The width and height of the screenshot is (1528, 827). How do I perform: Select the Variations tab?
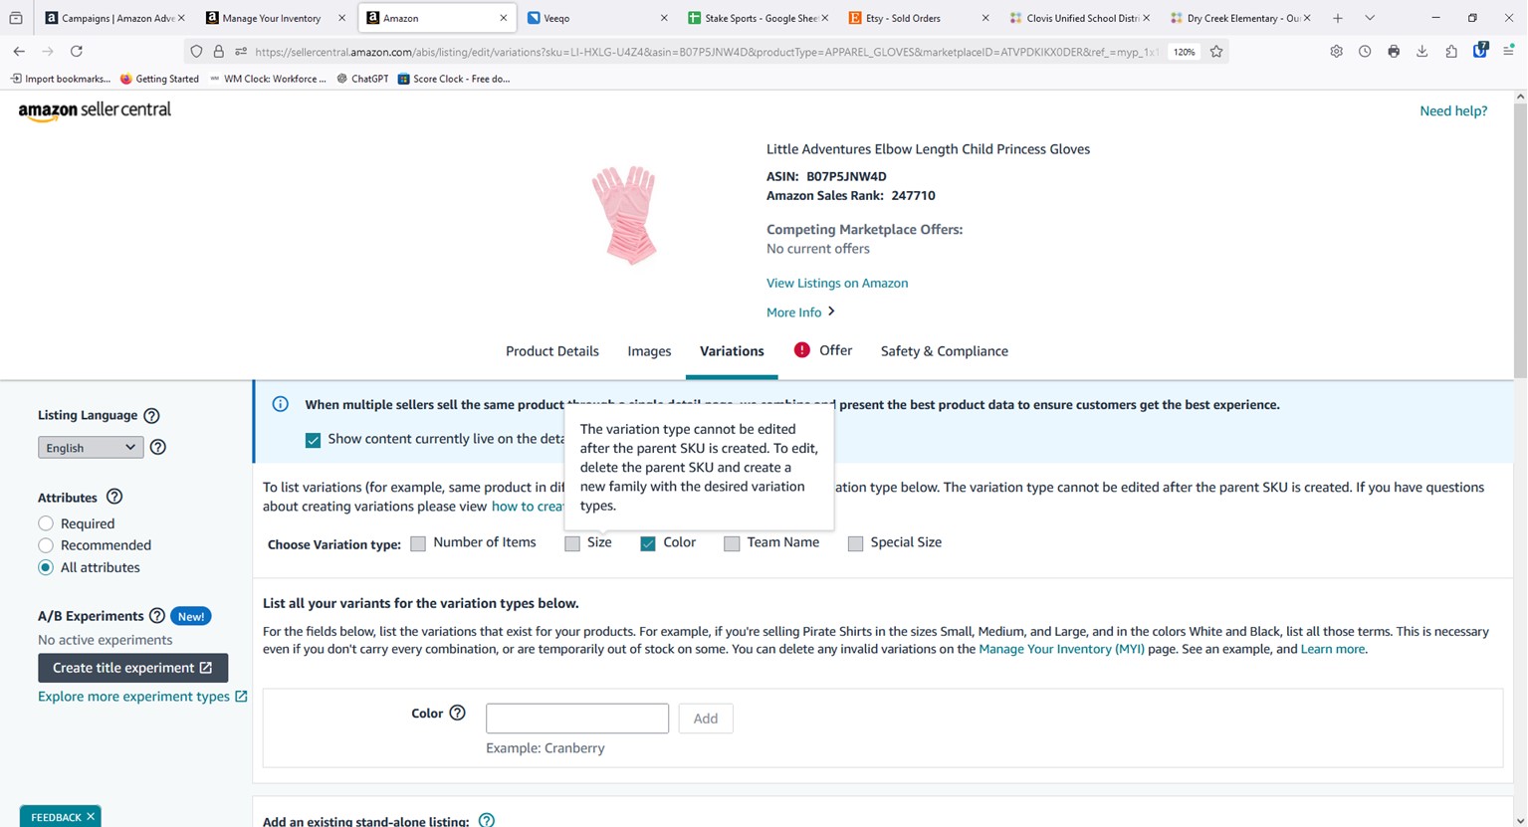pyautogui.click(x=732, y=351)
